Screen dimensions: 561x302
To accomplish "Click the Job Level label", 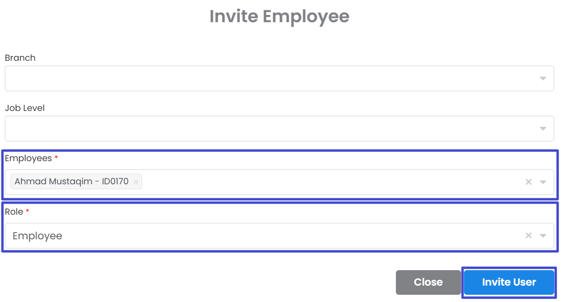I will (25, 108).
